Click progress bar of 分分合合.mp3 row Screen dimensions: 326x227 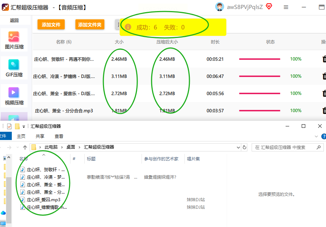click(260, 111)
